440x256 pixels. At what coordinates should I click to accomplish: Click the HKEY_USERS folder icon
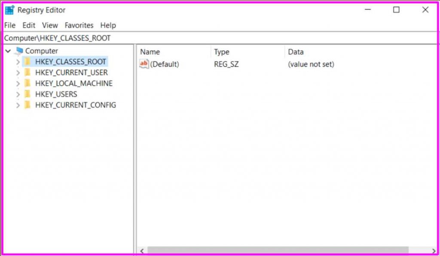(x=27, y=94)
